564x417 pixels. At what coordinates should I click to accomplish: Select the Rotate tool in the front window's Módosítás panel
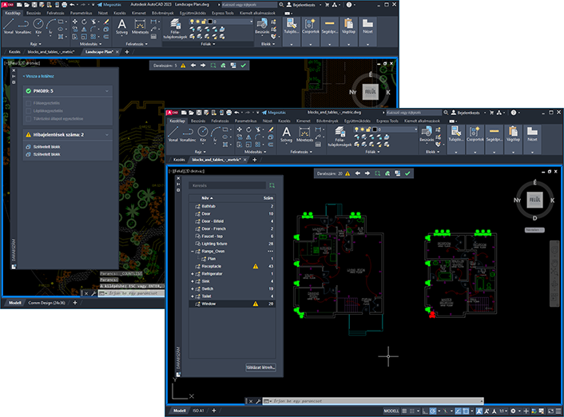click(x=248, y=129)
